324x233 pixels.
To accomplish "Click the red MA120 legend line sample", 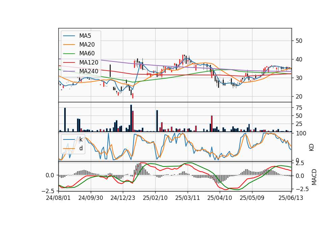I will (x=69, y=62).
